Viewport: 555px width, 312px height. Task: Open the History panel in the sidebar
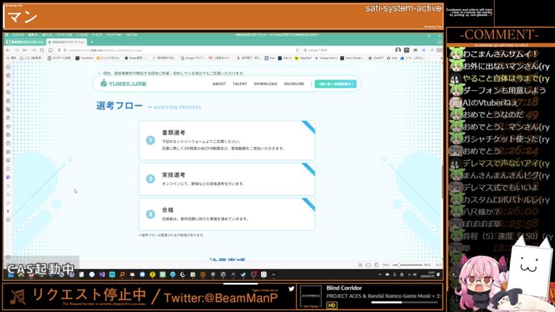pyautogui.click(x=8, y=92)
